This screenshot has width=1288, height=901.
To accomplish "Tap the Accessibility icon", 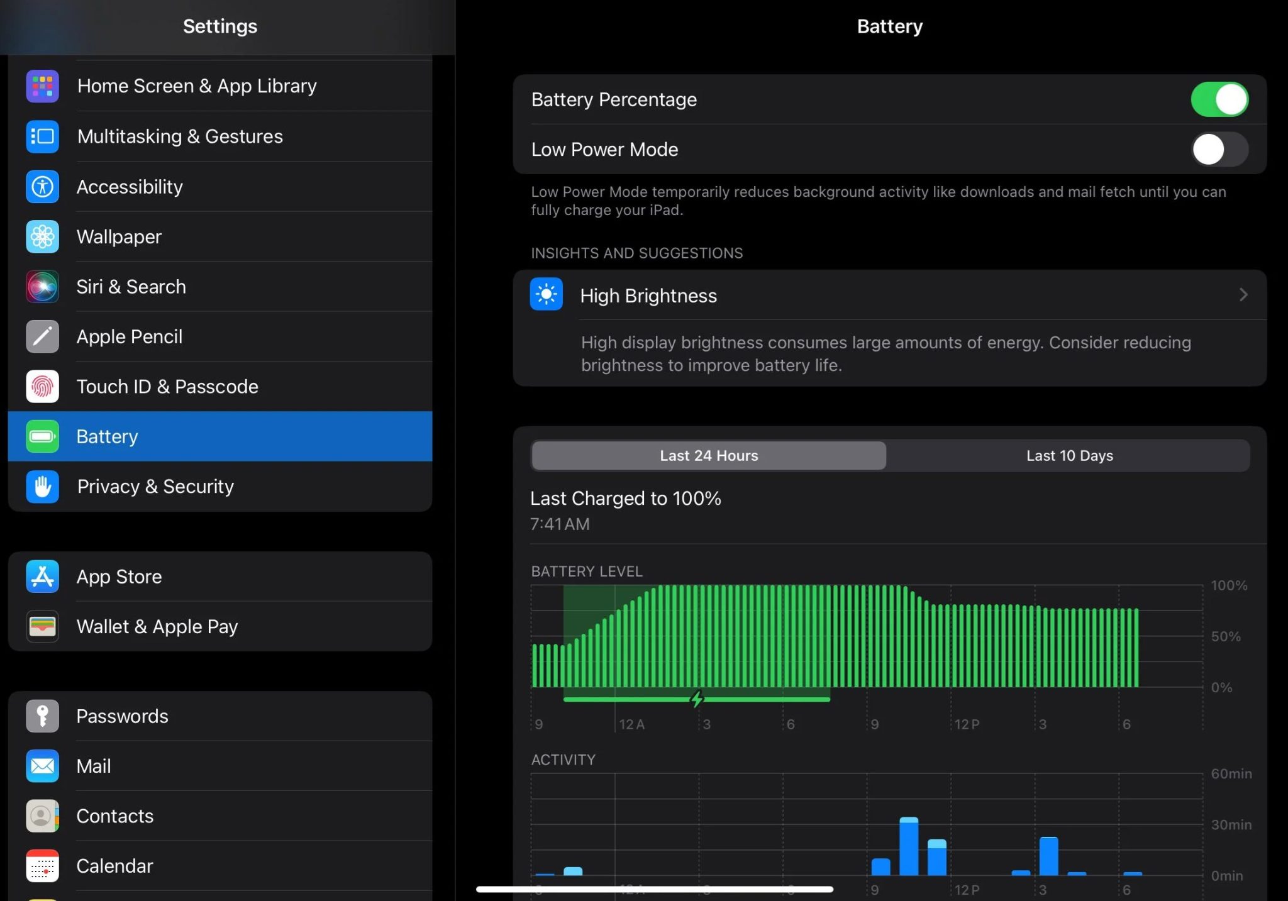I will pyautogui.click(x=42, y=187).
